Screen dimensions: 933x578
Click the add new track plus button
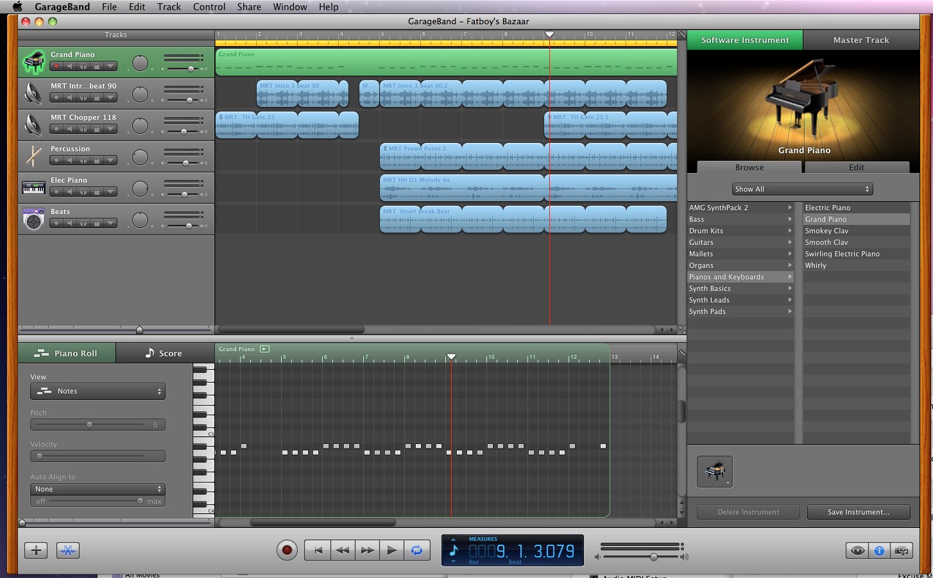point(36,550)
